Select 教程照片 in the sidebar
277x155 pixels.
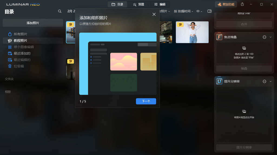pos(33,41)
